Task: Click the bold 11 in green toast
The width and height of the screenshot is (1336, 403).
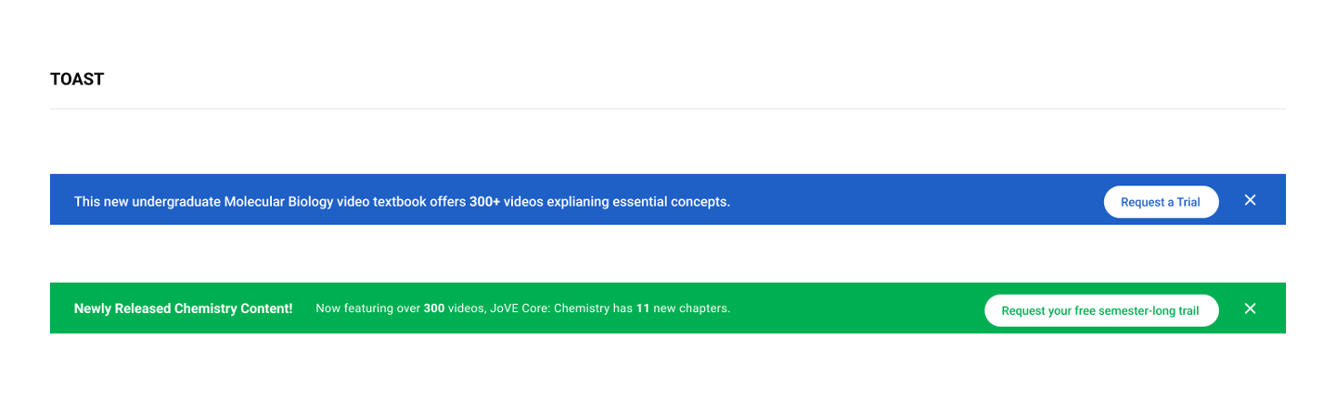Action: click(642, 309)
